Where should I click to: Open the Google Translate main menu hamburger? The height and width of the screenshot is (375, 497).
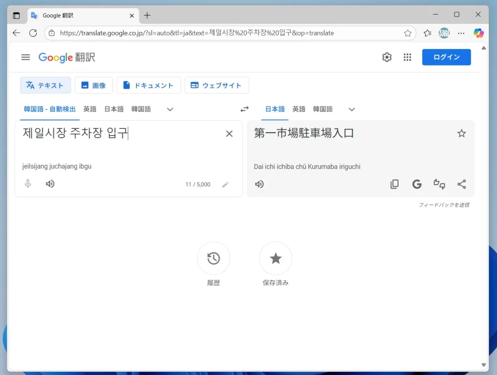coord(26,57)
